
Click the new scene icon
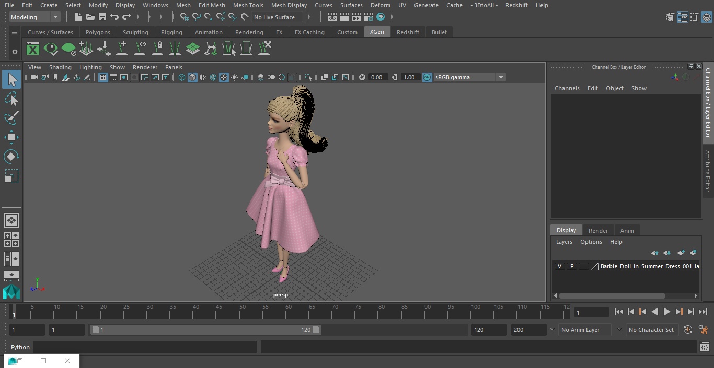coord(78,17)
